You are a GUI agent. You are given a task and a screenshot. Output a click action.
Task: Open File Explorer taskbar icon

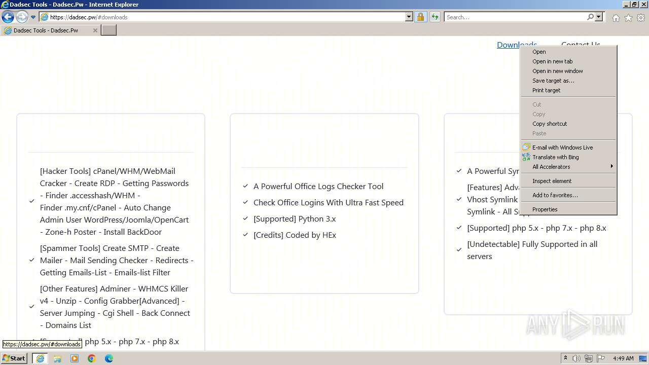pyautogui.click(x=57, y=358)
